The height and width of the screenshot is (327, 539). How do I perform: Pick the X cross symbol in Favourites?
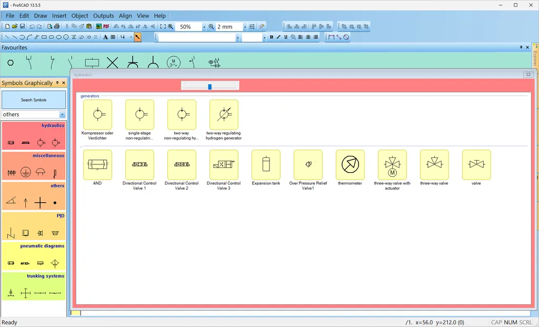pyautogui.click(x=113, y=63)
